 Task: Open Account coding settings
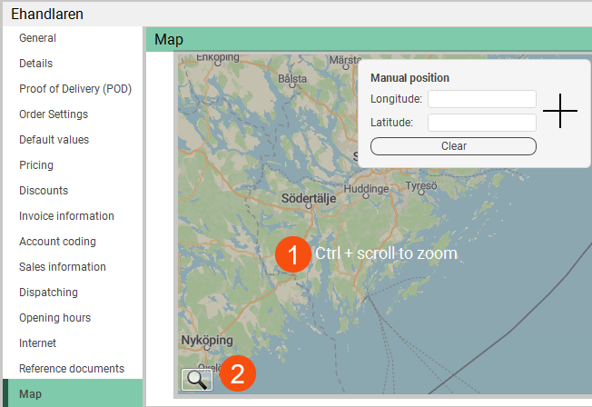click(57, 242)
